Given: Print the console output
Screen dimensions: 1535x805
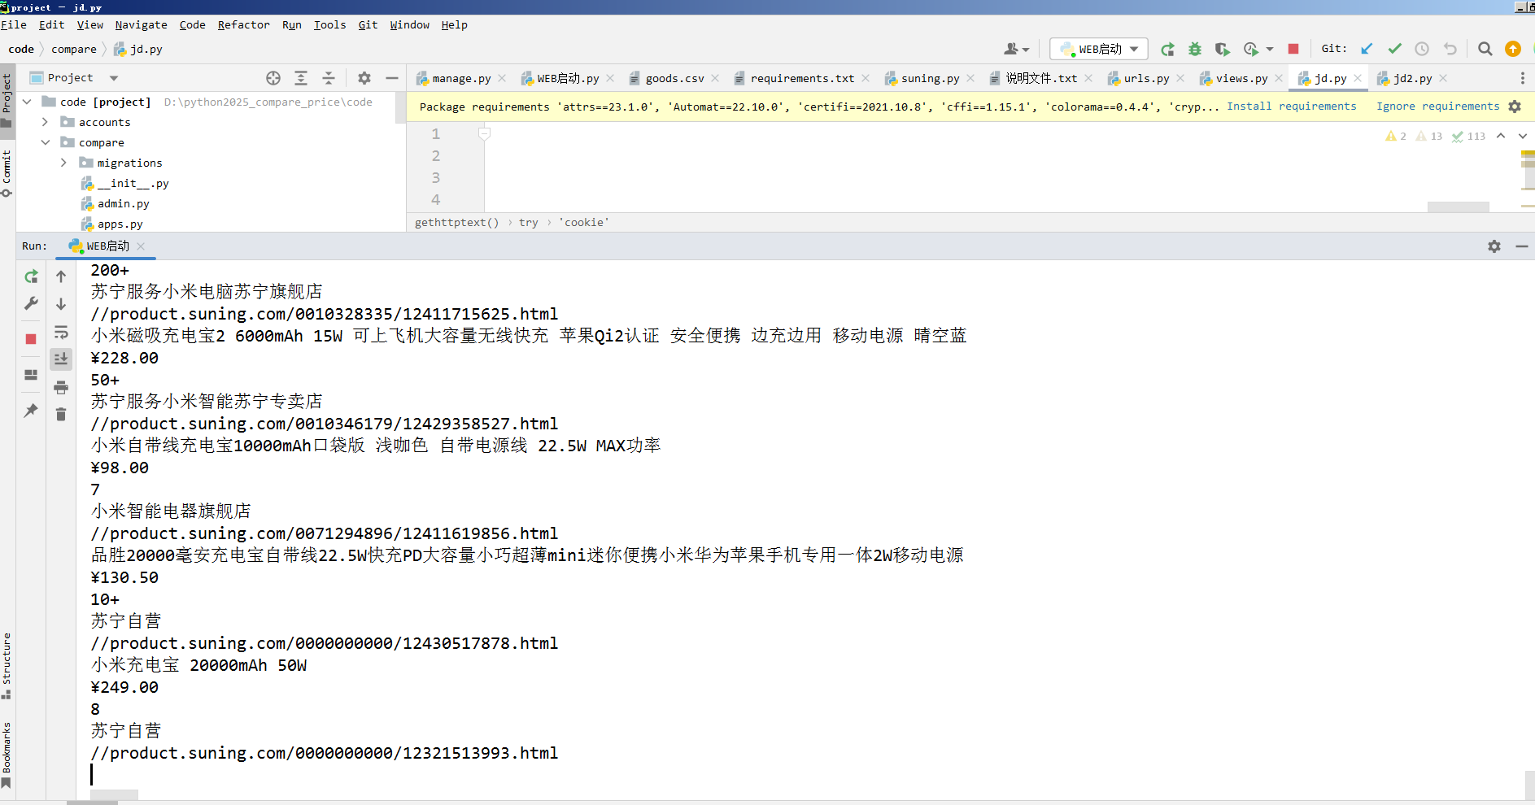Looking at the screenshot, I should (x=61, y=387).
